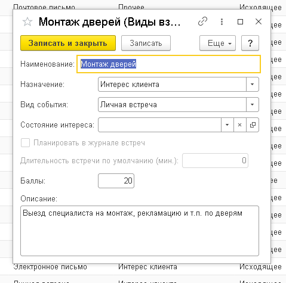This screenshot has width=286, height=283.
Task: Enable Планировать в журнале встреч checkbox
Action: coord(25,143)
